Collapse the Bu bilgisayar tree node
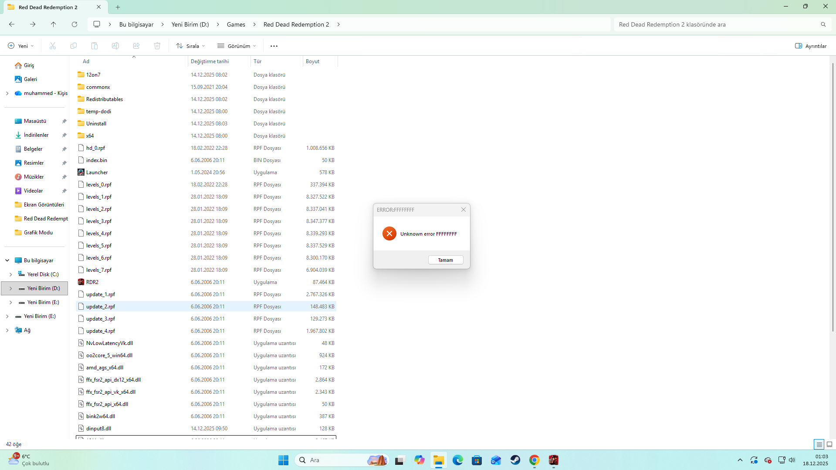836x470 pixels. point(7,260)
